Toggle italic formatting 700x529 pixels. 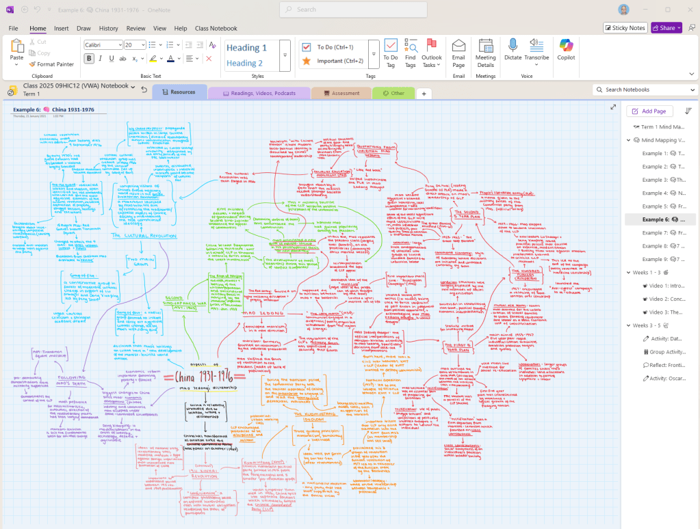[x=101, y=59]
